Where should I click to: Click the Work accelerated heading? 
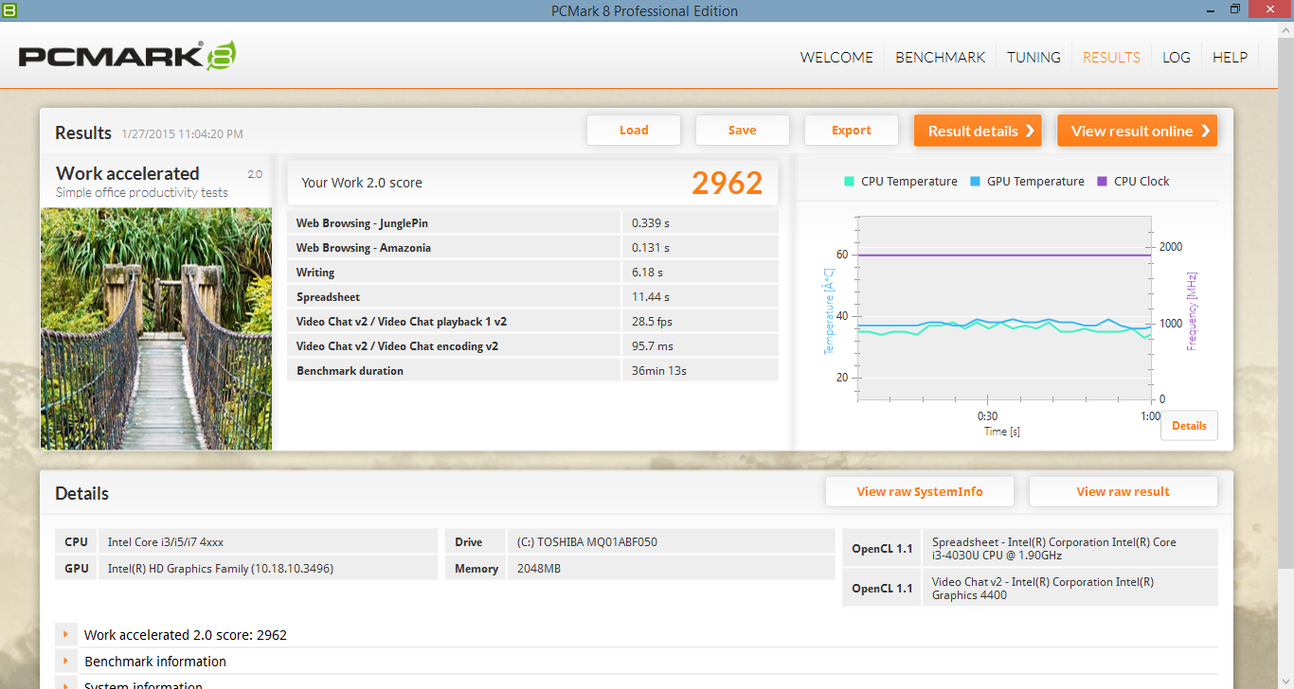click(128, 173)
